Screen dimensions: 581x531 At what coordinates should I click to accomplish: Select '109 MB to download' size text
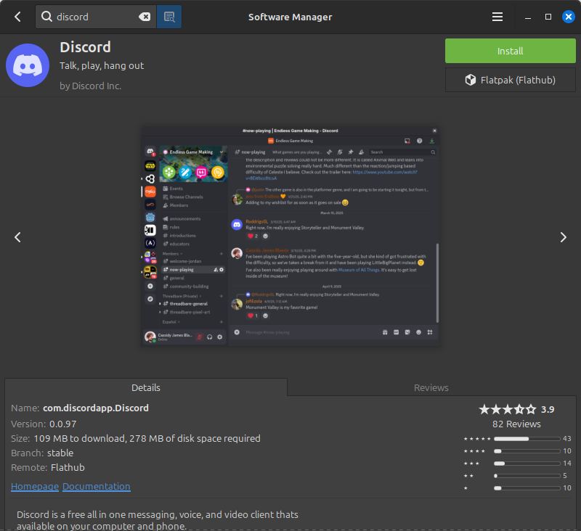point(79,438)
